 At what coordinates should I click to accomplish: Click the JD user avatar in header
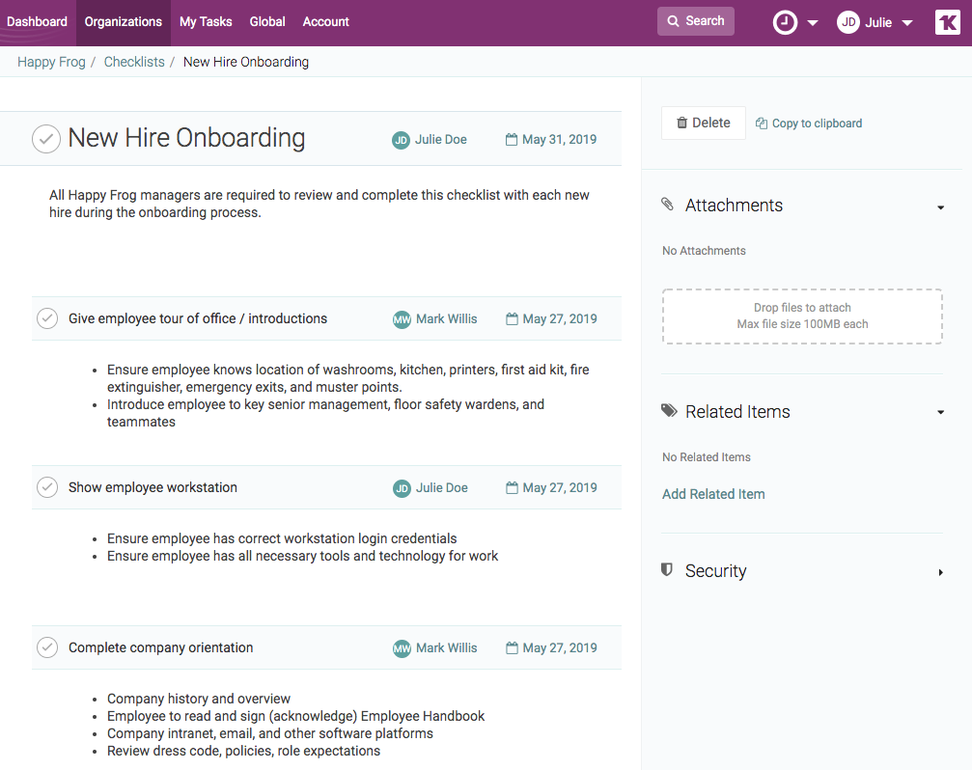[847, 22]
